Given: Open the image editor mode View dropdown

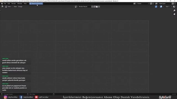Looking at the screenshot, I should coord(9,7).
